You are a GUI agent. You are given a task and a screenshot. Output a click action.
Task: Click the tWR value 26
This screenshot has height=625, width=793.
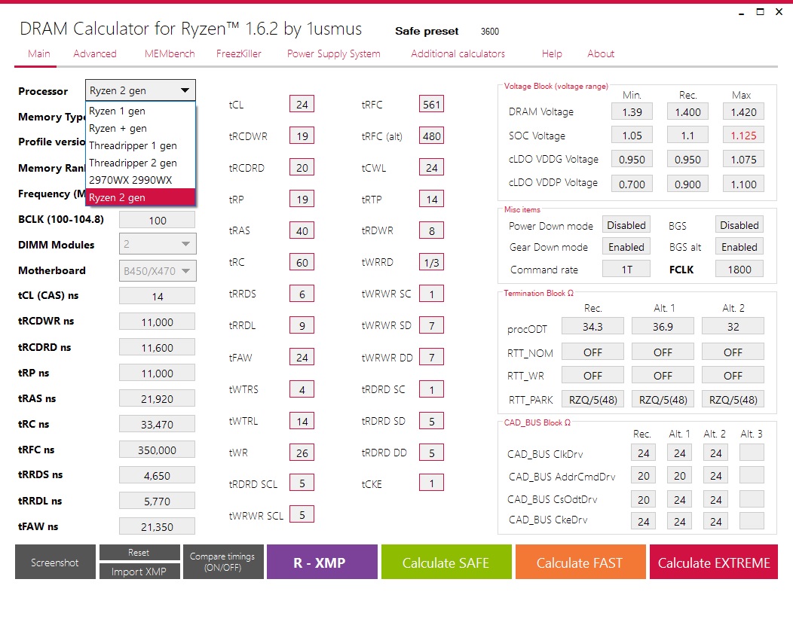tap(302, 453)
